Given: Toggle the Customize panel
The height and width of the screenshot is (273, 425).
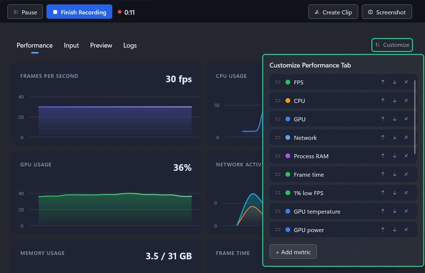Looking at the screenshot, I should (x=392, y=45).
